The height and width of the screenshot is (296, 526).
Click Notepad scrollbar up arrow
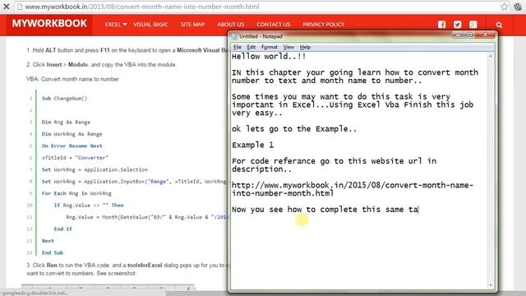(x=491, y=57)
